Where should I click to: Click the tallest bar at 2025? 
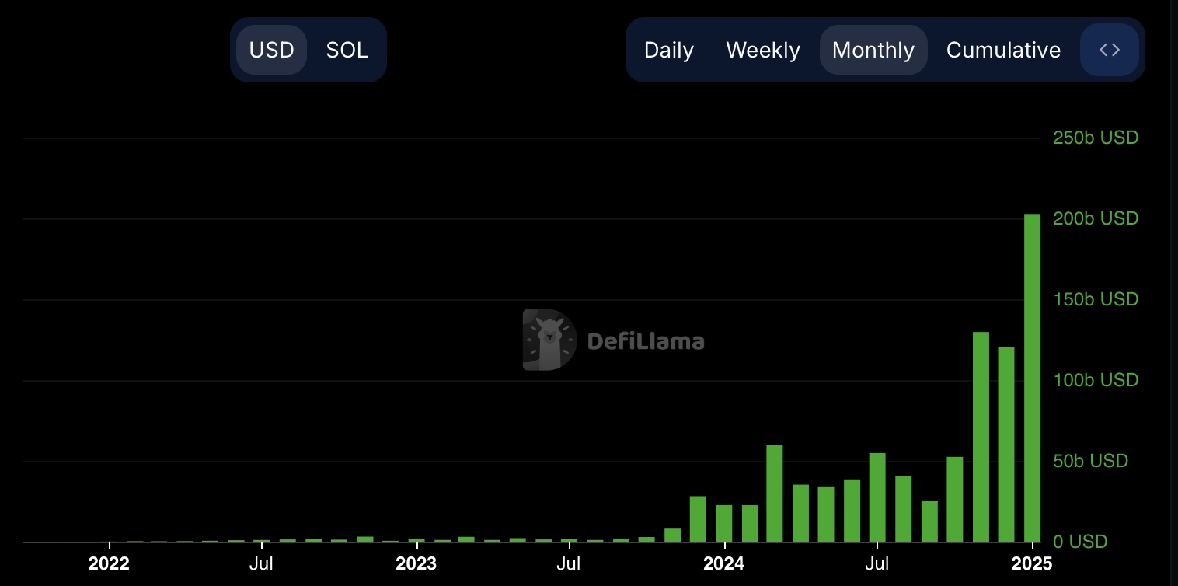(x=1032, y=378)
